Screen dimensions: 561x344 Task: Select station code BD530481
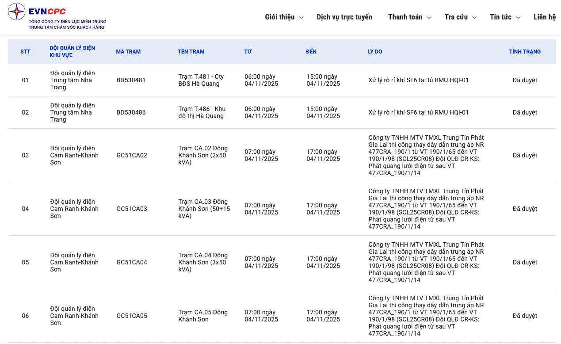pos(131,80)
